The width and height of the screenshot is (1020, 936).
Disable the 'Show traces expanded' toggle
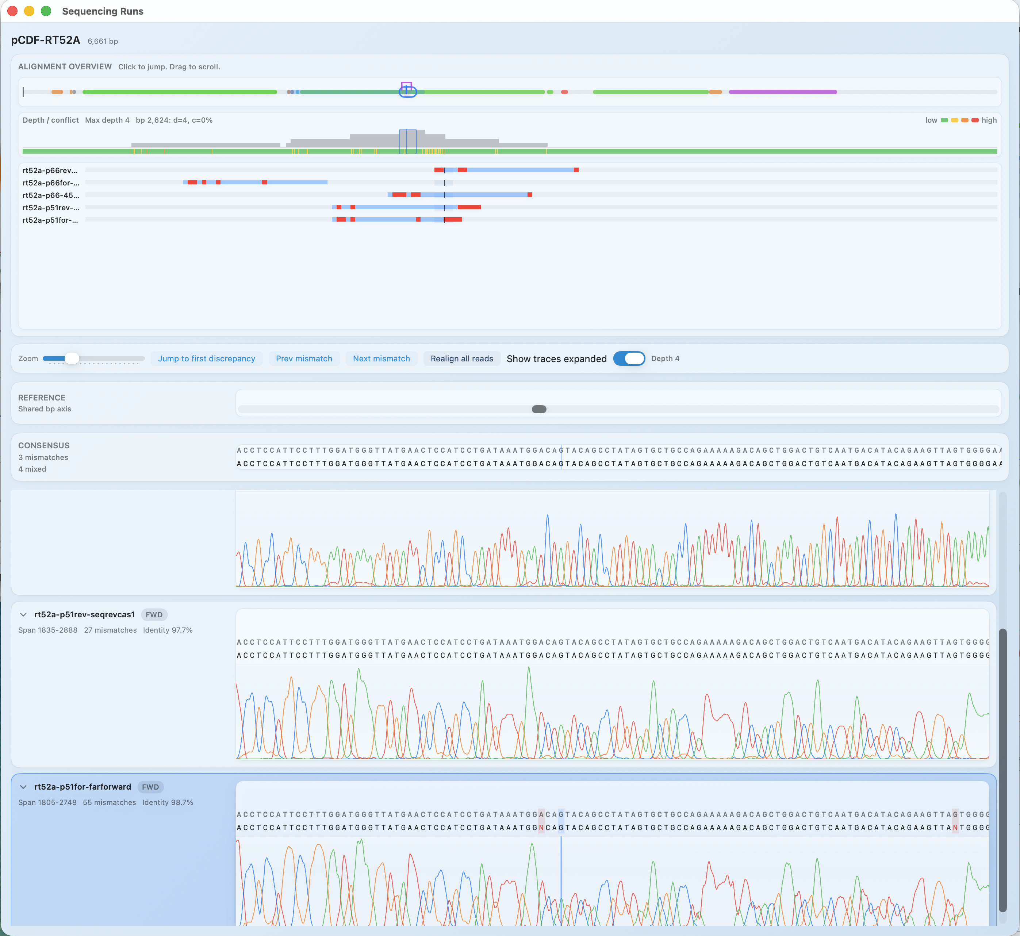coord(629,358)
